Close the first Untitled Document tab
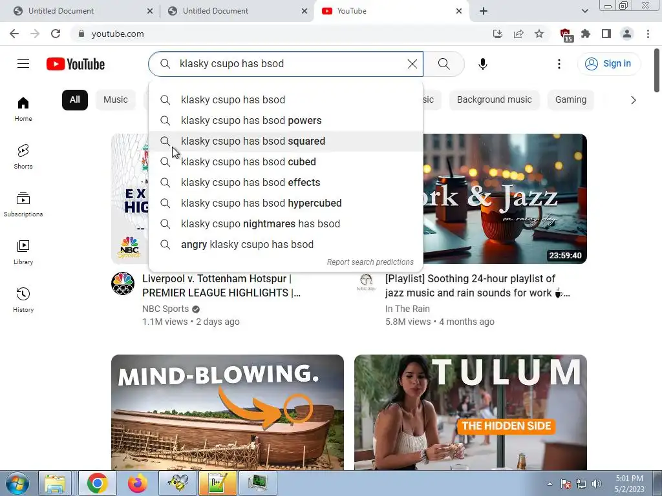 click(x=149, y=11)
